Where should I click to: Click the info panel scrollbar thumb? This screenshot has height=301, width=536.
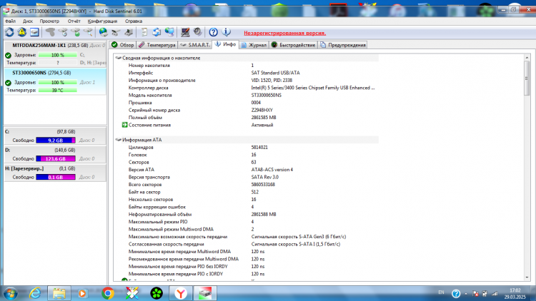pos(527,78)
